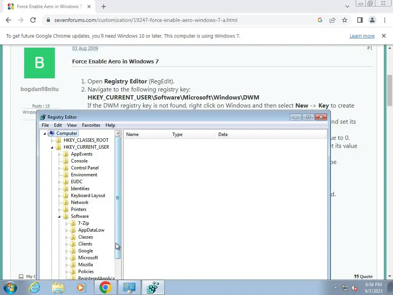Image resolution: width=393 pixels, height=295 pixels.
Task: Expand the Identities key arrow
Action: click(x=59, y=189)
